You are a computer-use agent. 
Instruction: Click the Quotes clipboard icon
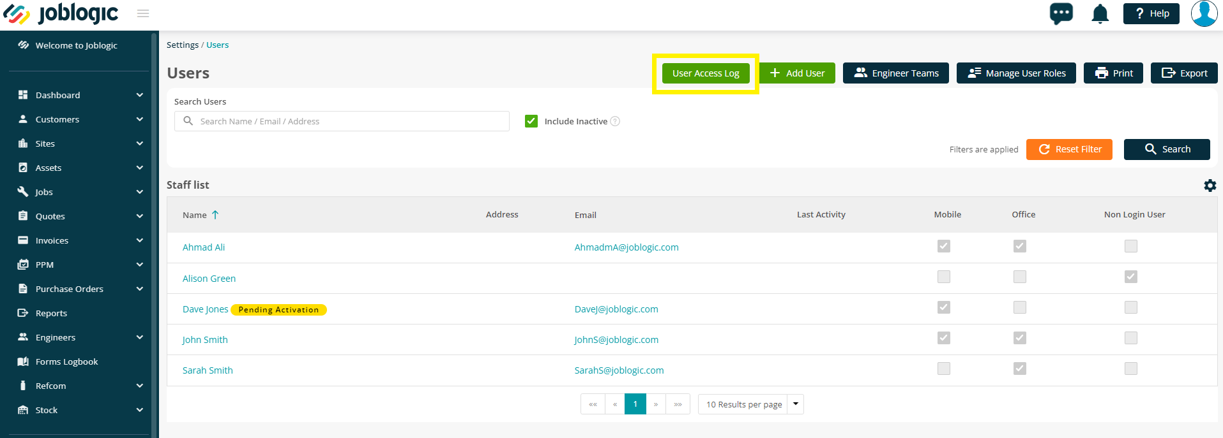click(x=23, y=216)
